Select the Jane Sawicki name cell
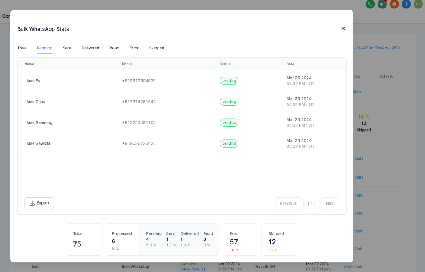 (38, 143)
